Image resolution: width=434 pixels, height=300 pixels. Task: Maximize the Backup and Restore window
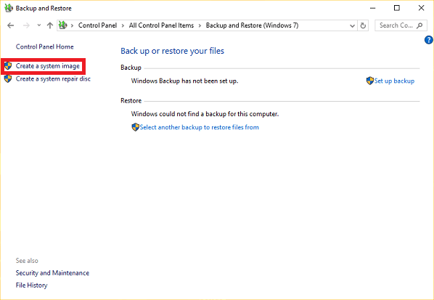tap(397, 8)
